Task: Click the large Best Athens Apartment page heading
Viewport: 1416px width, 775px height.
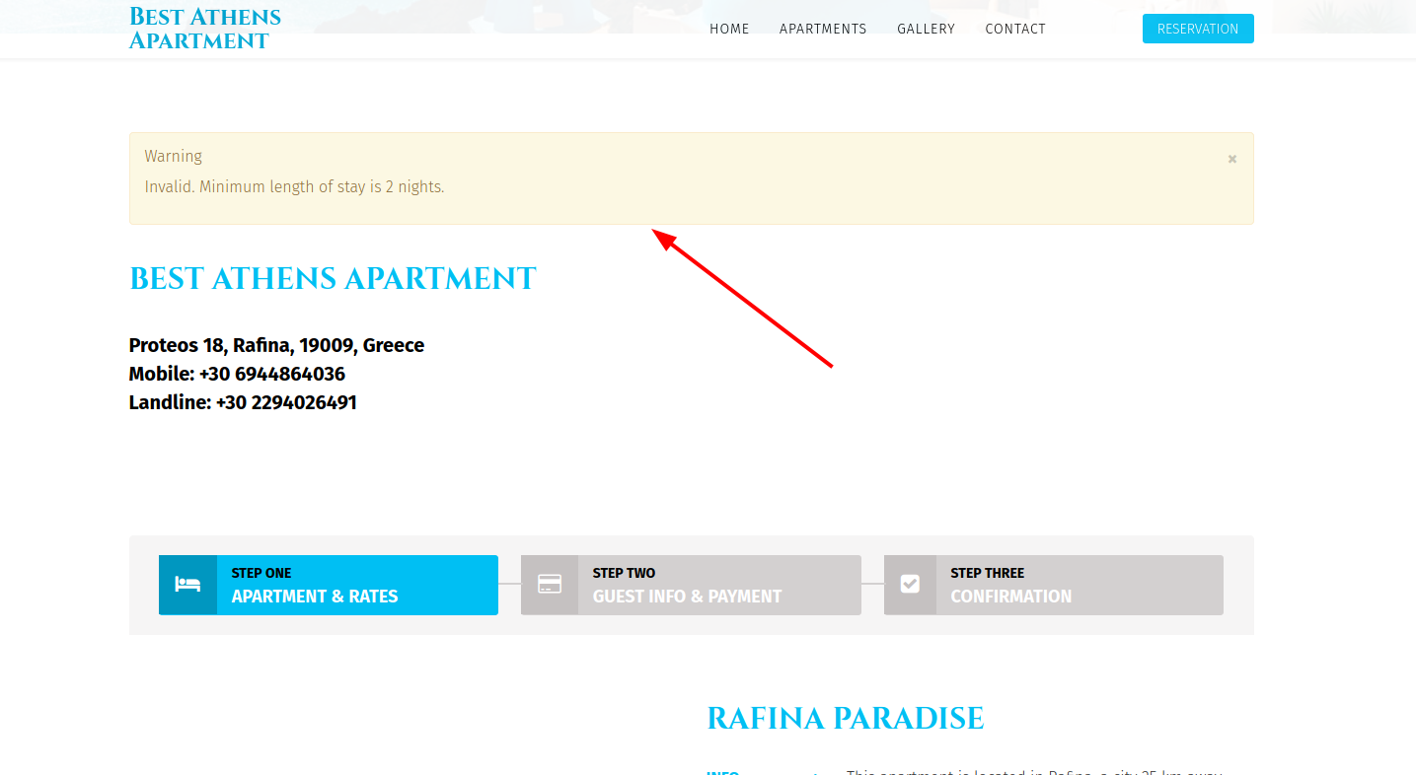Action: click(x=333, y=279)
